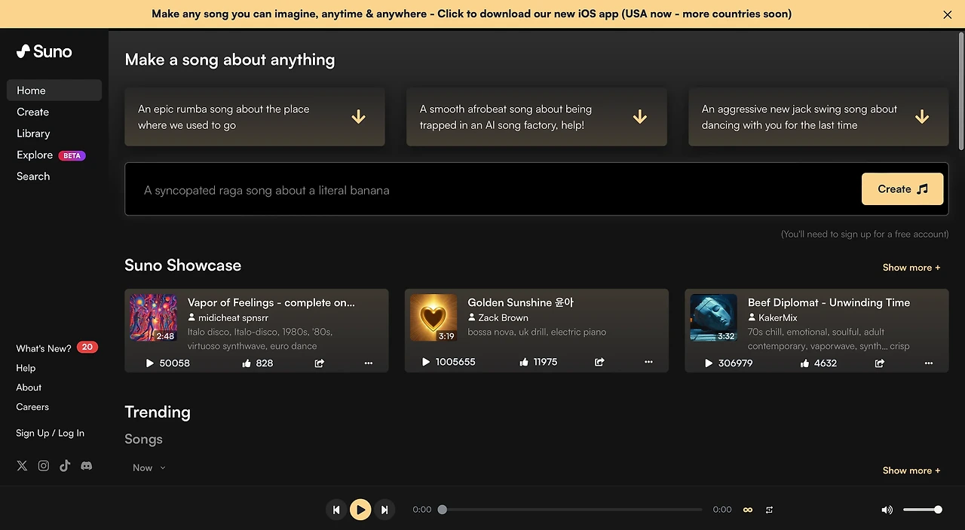Image resolution: width=965 pixels, height=530 pixels.
Task: Click the BETA badge next to Explore
Action: coord(72,155)
